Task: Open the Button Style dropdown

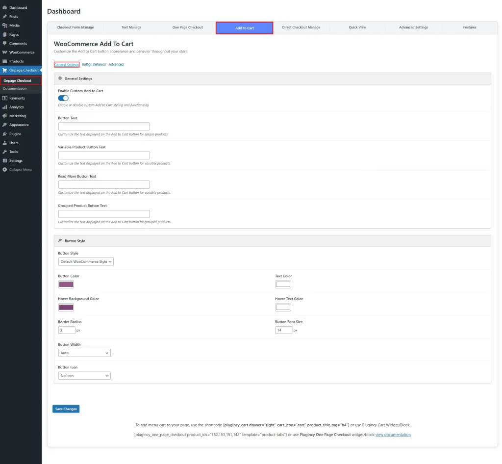Action: (x=86, y=261)
